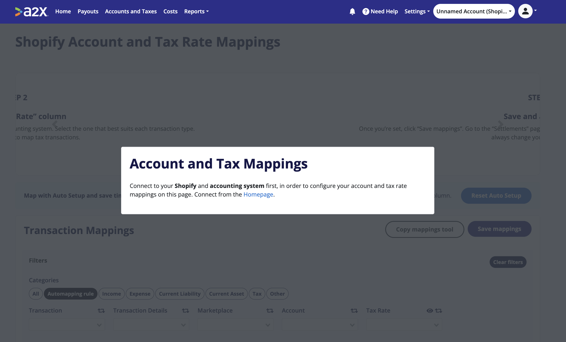566x342 pixels.
Task: Click the A2X logo
Action: pyautogui.click(x=32, y=11)
